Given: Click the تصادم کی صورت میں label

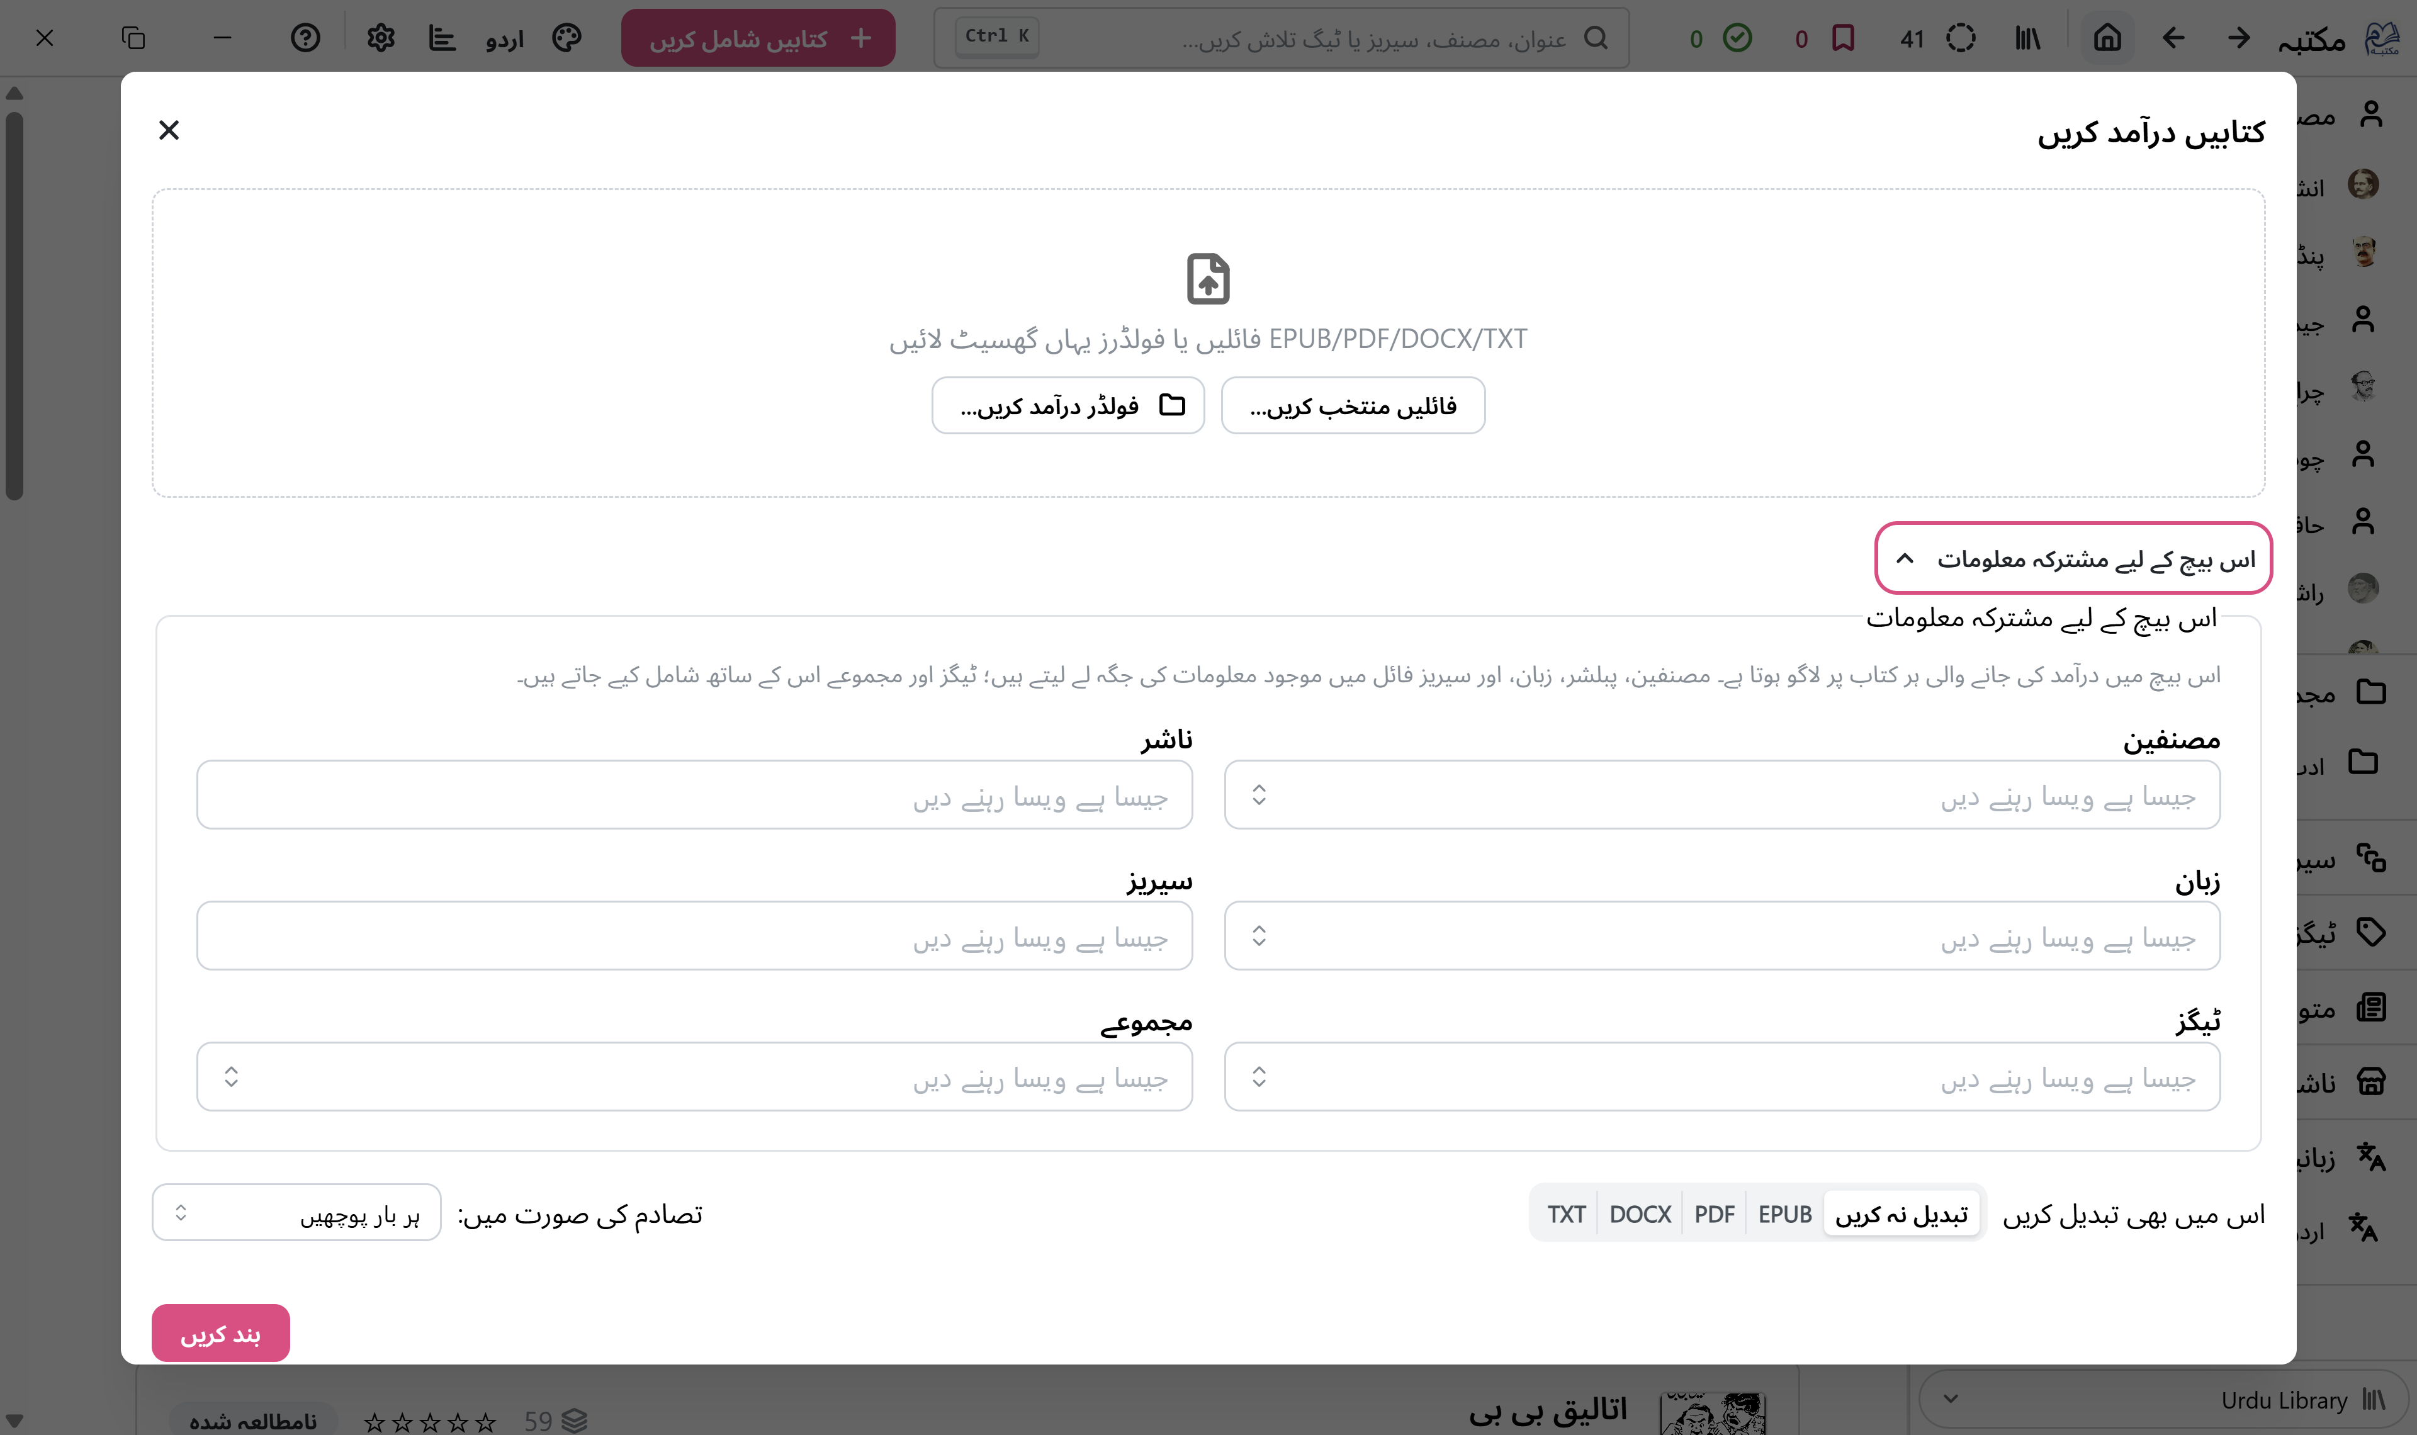Looking at the screenshot, I should click(x=580, y=1213).
